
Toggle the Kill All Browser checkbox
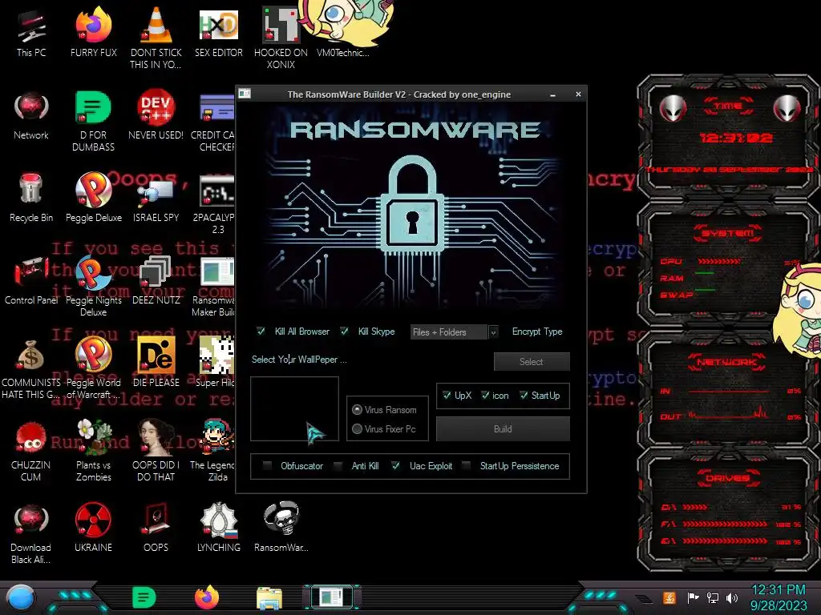coord(261,331)
